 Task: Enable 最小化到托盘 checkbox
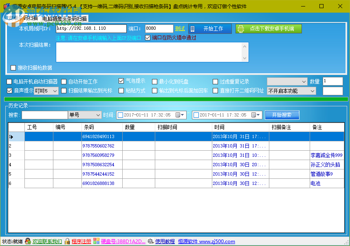tap(154, 81)
